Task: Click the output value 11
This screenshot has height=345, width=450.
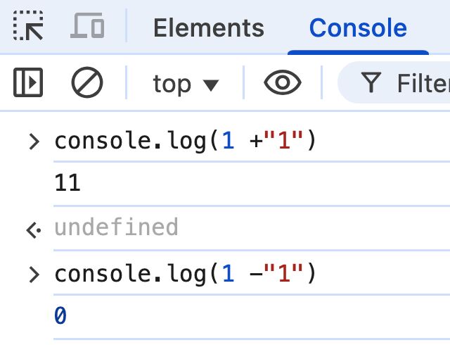Action: pyautogui.click(x=67, y=184)
